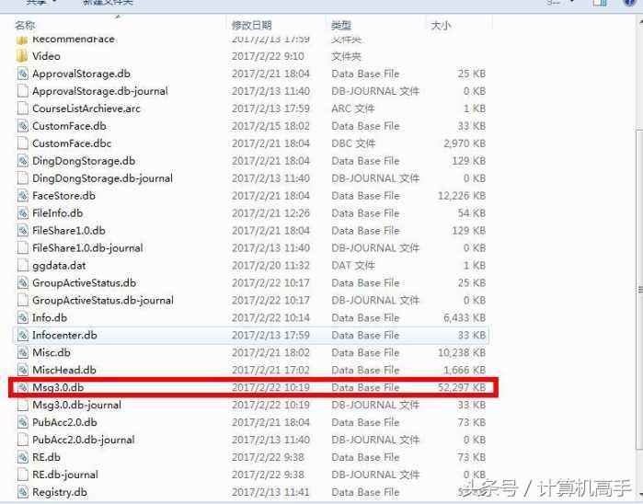Select file name ApprovalStorage.db-journal
The image size is (643, 504).
pyautogui.click(x=100, y=91)
